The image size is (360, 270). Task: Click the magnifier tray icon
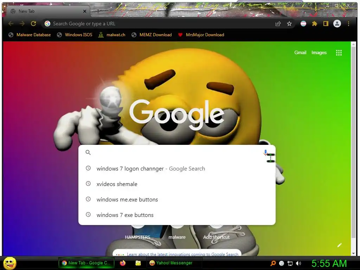click(x=273, y=263)
